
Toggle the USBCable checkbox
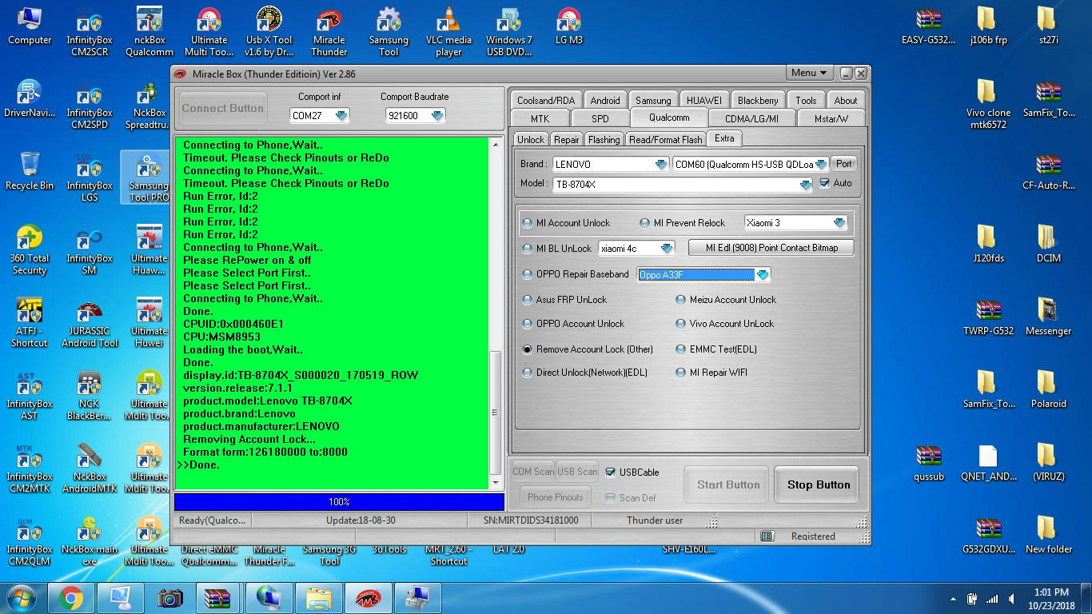611,472
